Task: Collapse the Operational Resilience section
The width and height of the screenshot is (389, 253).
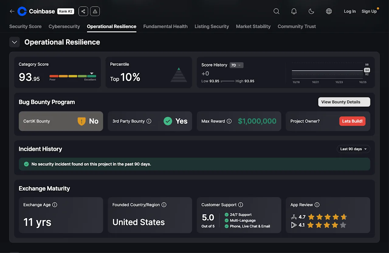Action: click(14, 42)
